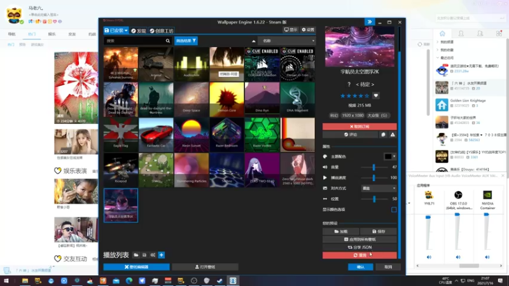Click the red Reset (重置) button
This screenshot has height=286, width=509.
(359, 255)
